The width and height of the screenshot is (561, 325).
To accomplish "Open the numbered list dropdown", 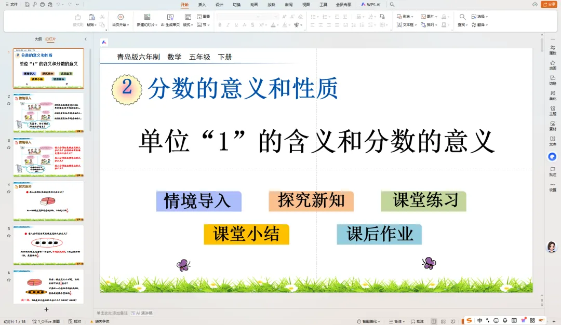I will [x=326, y=17].
